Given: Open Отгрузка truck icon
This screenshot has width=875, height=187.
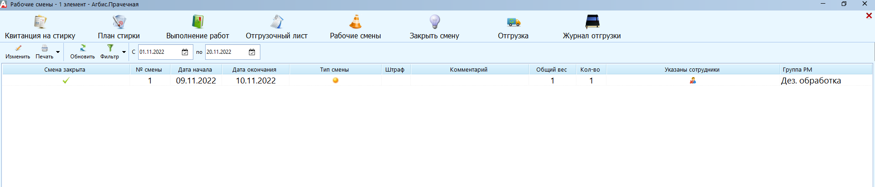Looking at the screenshot, I should 513,22.
